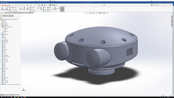Toggle Hide/Show Items in view toolbar
Screen dimensions: 174x98
(100, 13)
